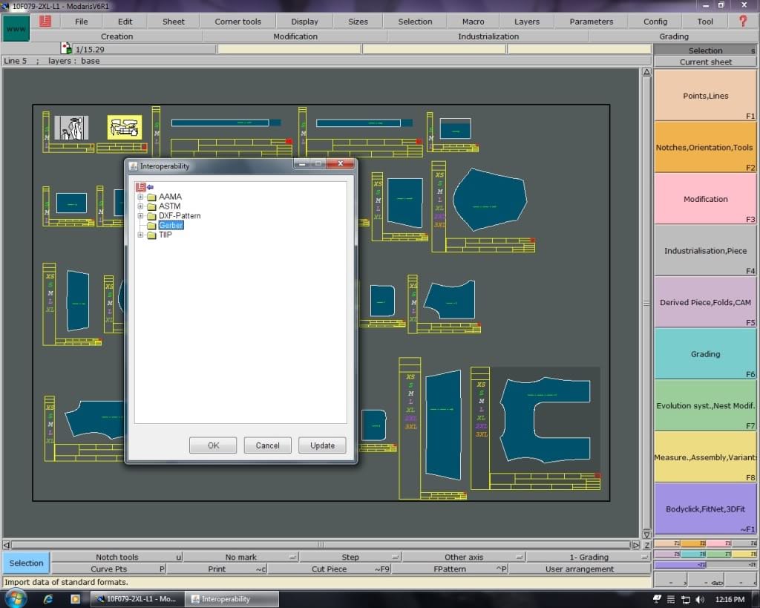Toggle the Notch tools option

click(x=117, y=557)
